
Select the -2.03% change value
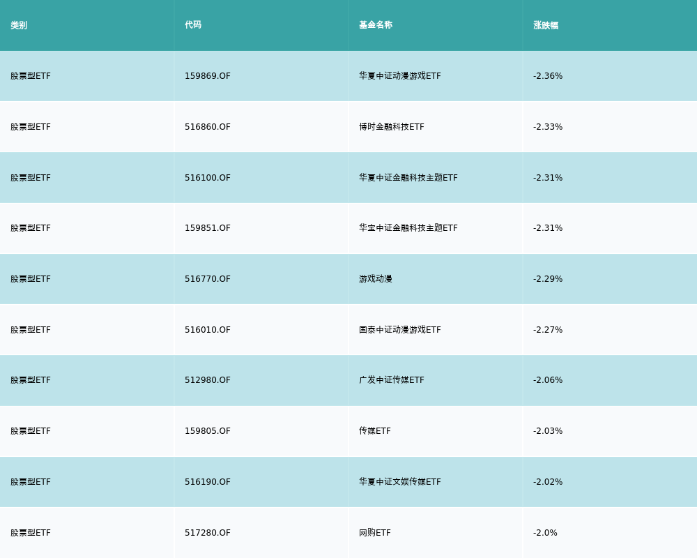tap(548, 431)
